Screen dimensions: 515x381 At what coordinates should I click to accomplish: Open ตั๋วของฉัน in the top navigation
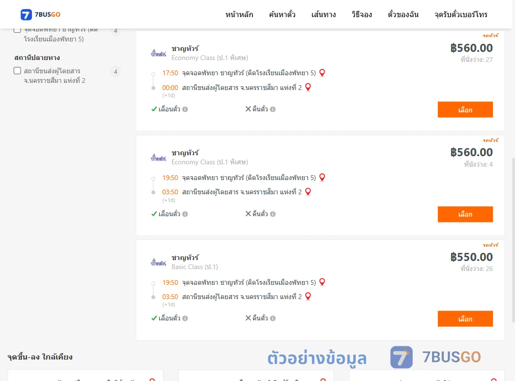403,14
